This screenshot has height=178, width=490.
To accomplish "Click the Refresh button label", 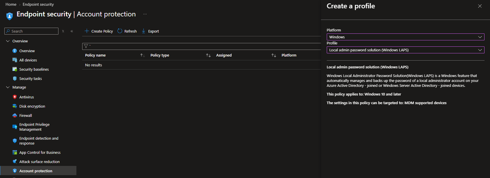I will pos(130,31).
